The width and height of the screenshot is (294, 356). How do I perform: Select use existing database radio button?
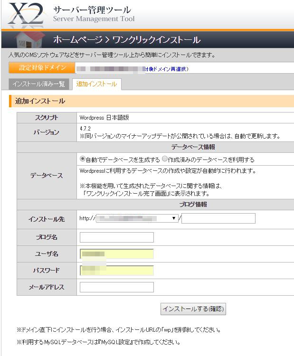[x=165, y=159]
